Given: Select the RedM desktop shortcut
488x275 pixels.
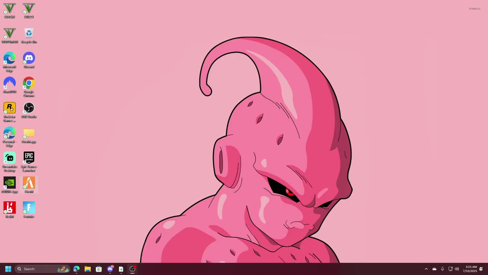Looking at the screenshot, I should pos(10,210).
